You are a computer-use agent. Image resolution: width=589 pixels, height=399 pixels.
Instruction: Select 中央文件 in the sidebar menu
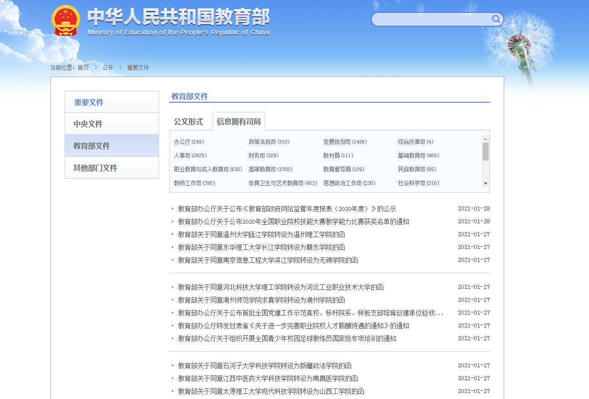click(112, 124)
